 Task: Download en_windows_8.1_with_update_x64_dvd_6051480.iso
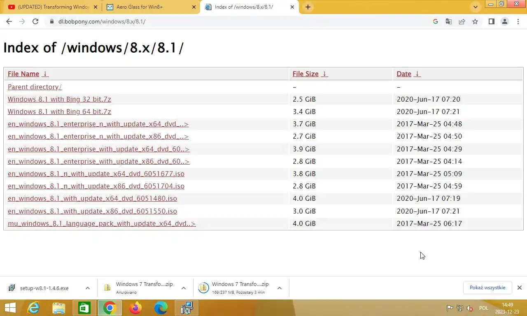tap(92, 198)
